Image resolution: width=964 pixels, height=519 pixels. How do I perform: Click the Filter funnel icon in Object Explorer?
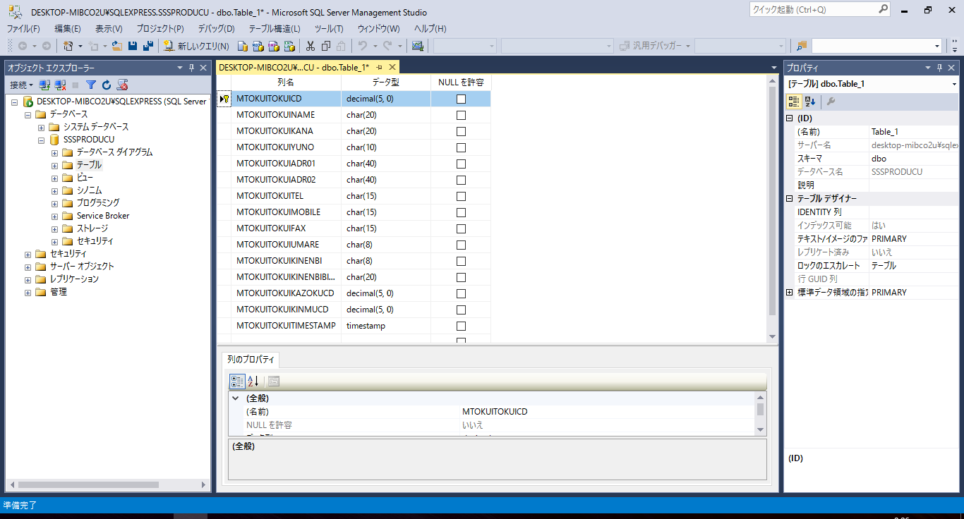pos(91,85)
